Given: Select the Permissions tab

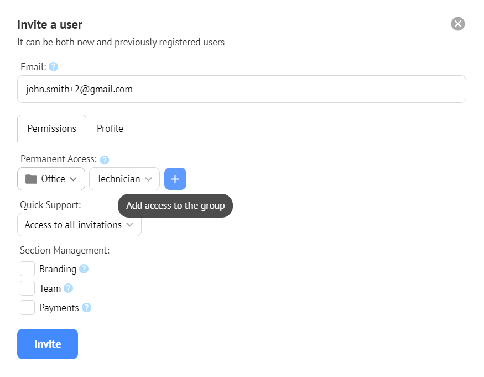Looking at the screenshot, I should [x=52, y=128].
